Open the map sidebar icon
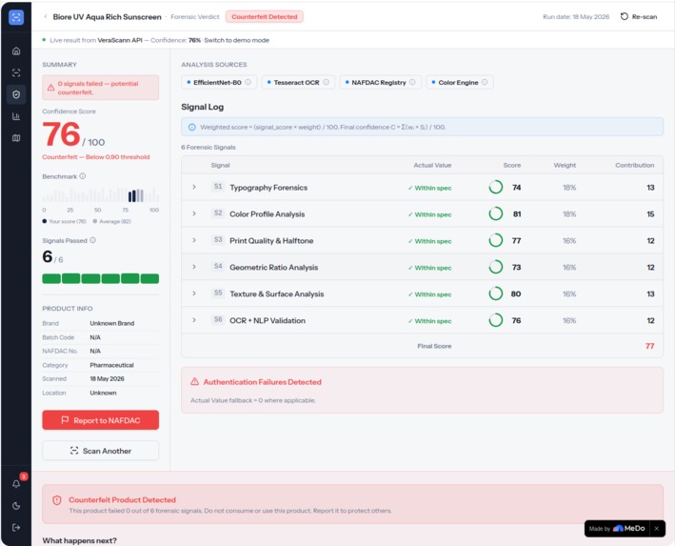The image size is (675, 546). 16,138
